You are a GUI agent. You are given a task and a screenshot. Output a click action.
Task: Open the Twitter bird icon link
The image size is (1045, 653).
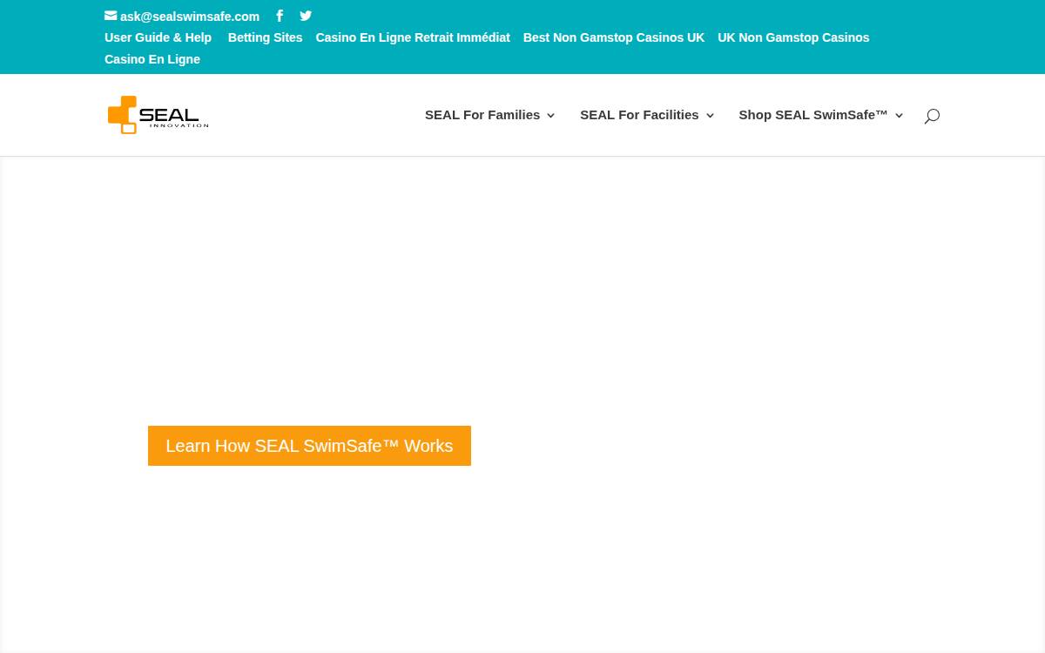click(306, 16)
